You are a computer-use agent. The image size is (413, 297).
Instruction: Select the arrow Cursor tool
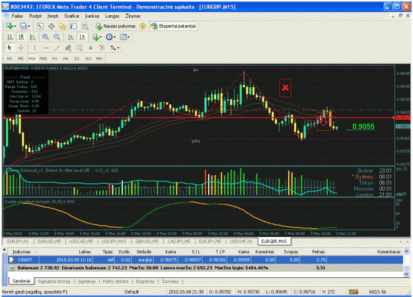[9, 48]
